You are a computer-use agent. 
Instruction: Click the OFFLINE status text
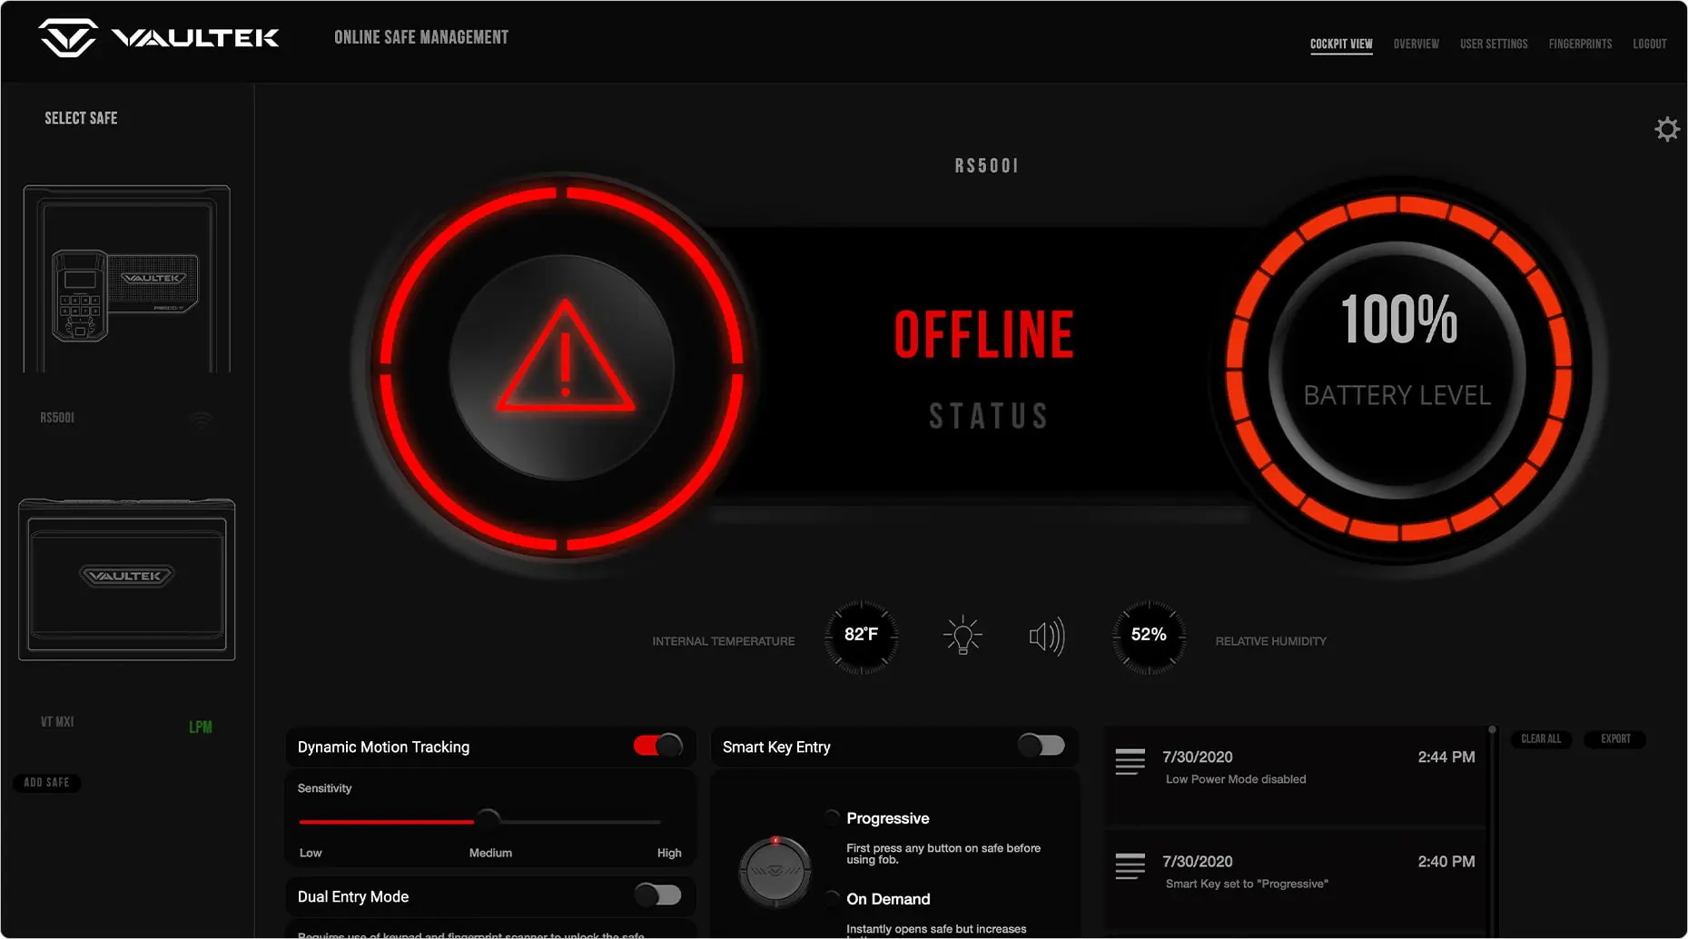coord(984,335)
